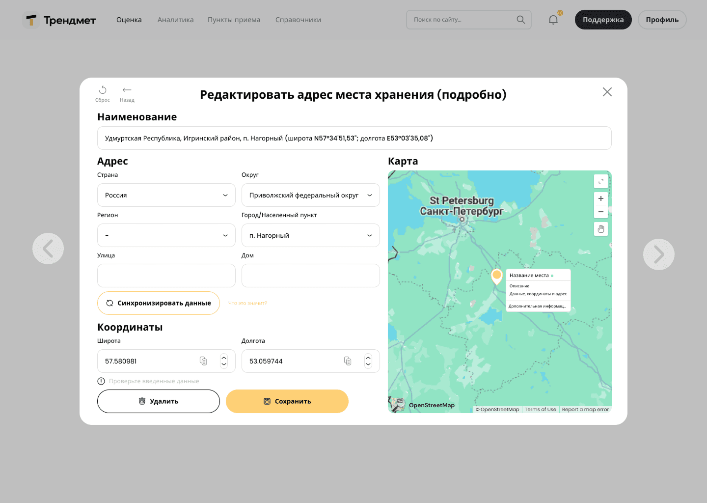Click the Сброс reset icon
The image size is (707, 503).
pyautogui.click(x=103, y=93)
